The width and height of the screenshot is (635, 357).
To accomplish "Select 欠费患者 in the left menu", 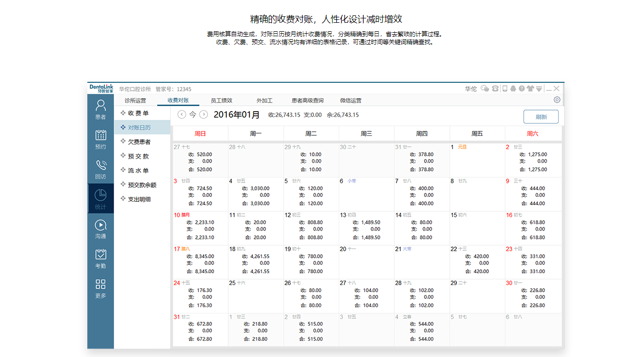I will (x=139, y=142).
